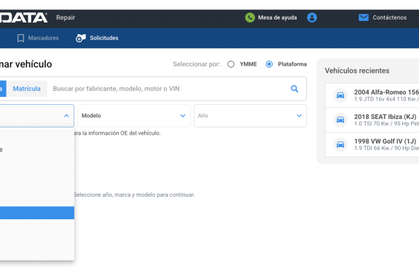
Task: Click the green phone help desk icon
Action: 250,17
